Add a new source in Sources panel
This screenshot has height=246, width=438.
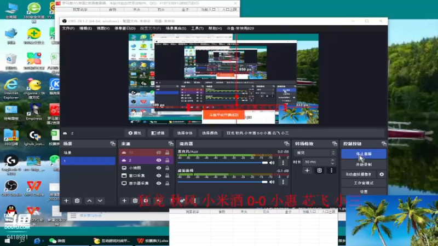[124, 201]
